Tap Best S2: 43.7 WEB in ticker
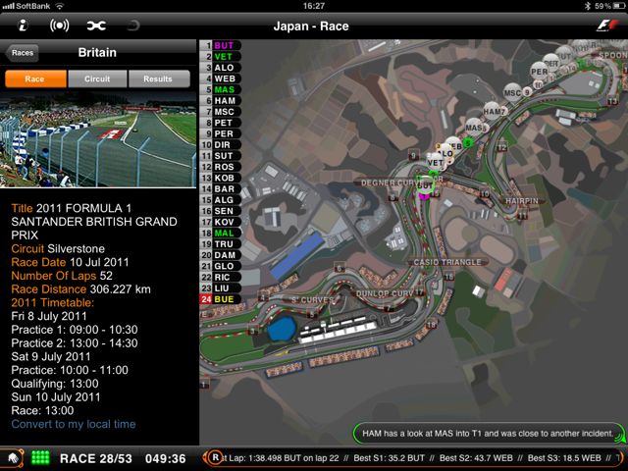Image resolution: width=628 pixels, height=471 pixels. pos(476,458)
